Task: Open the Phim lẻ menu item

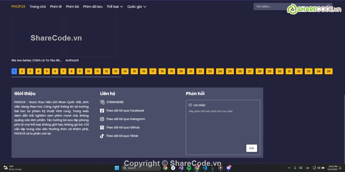Action: click(x=56, y=7)
